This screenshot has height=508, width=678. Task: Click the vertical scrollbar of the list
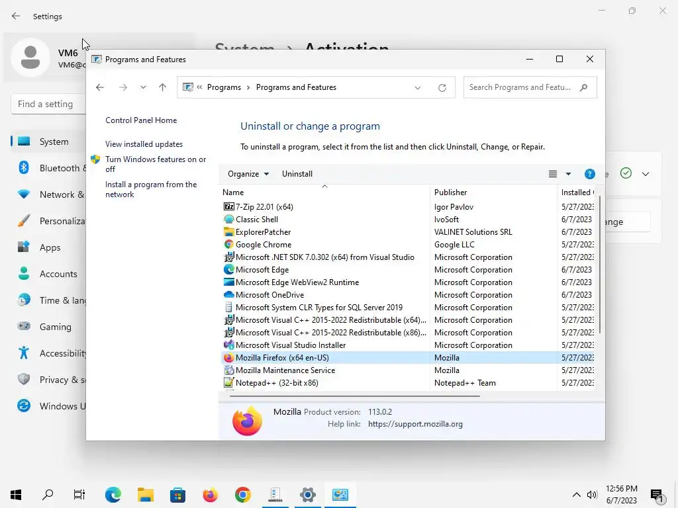[x=600, y=265]
